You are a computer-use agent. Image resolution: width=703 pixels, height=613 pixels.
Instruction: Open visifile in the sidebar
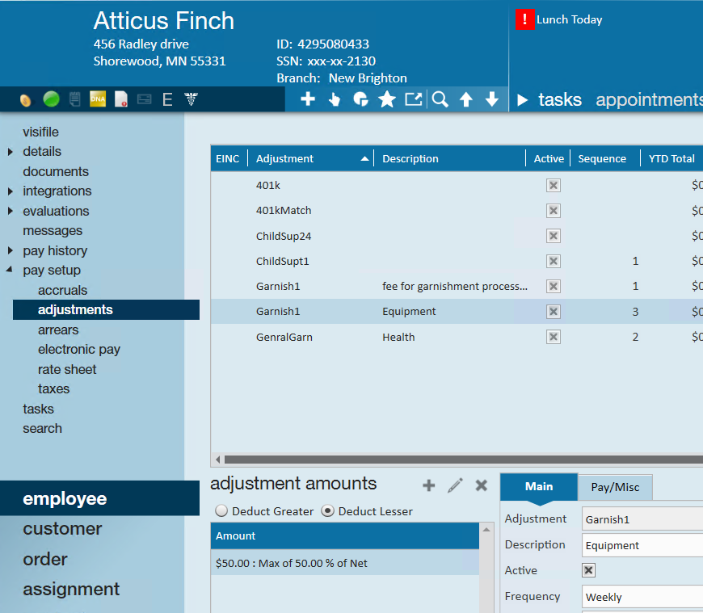click(x=40, y=132)
